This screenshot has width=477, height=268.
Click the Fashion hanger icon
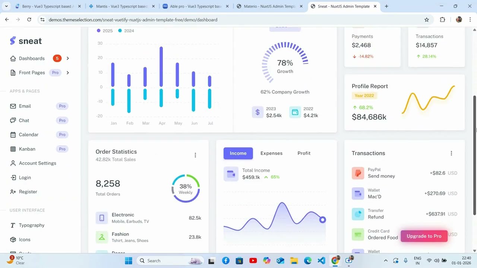click(x=102, y=237)
